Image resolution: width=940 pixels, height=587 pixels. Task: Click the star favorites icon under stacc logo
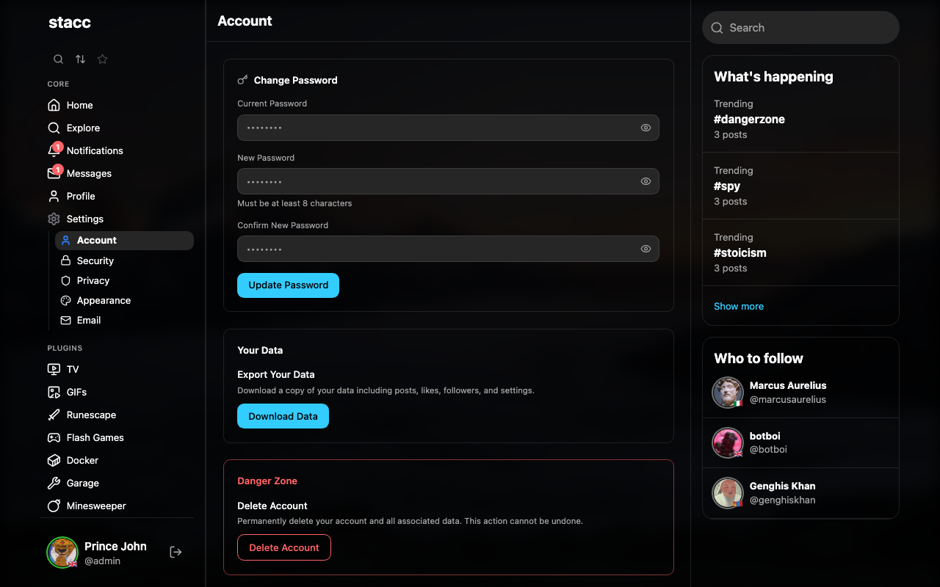(102, 59)
